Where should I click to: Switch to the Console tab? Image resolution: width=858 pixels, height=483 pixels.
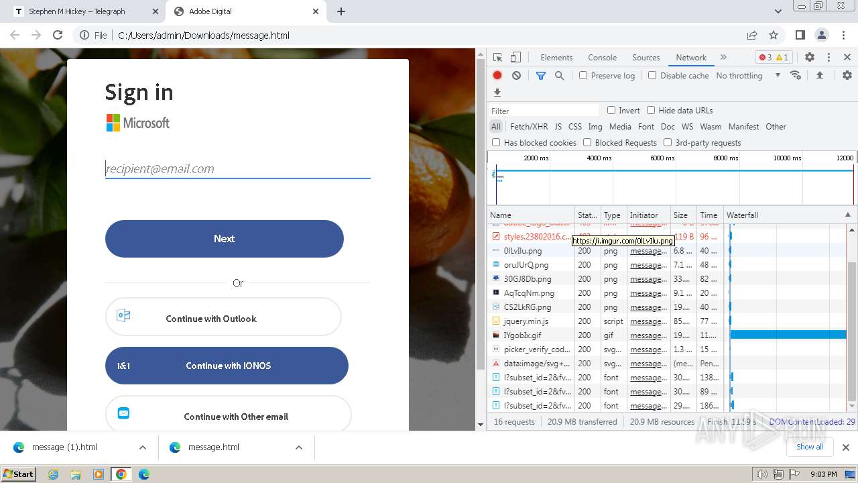[602, 58]
